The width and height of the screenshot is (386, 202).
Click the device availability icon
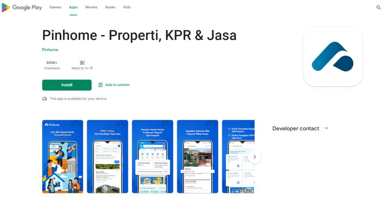[x=44, y=99]
